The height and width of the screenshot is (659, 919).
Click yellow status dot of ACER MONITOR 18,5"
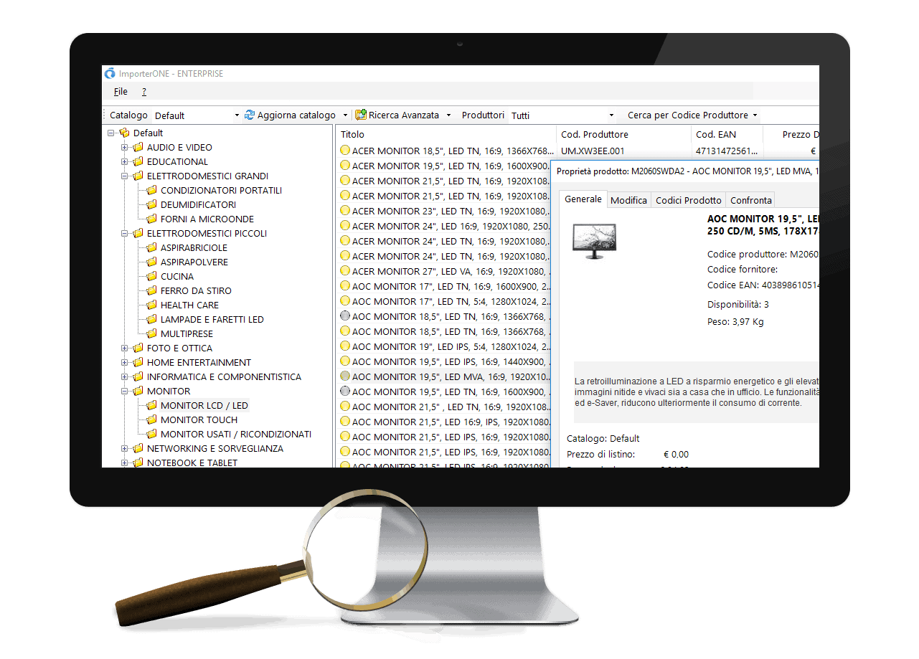(x=345, y=151)
